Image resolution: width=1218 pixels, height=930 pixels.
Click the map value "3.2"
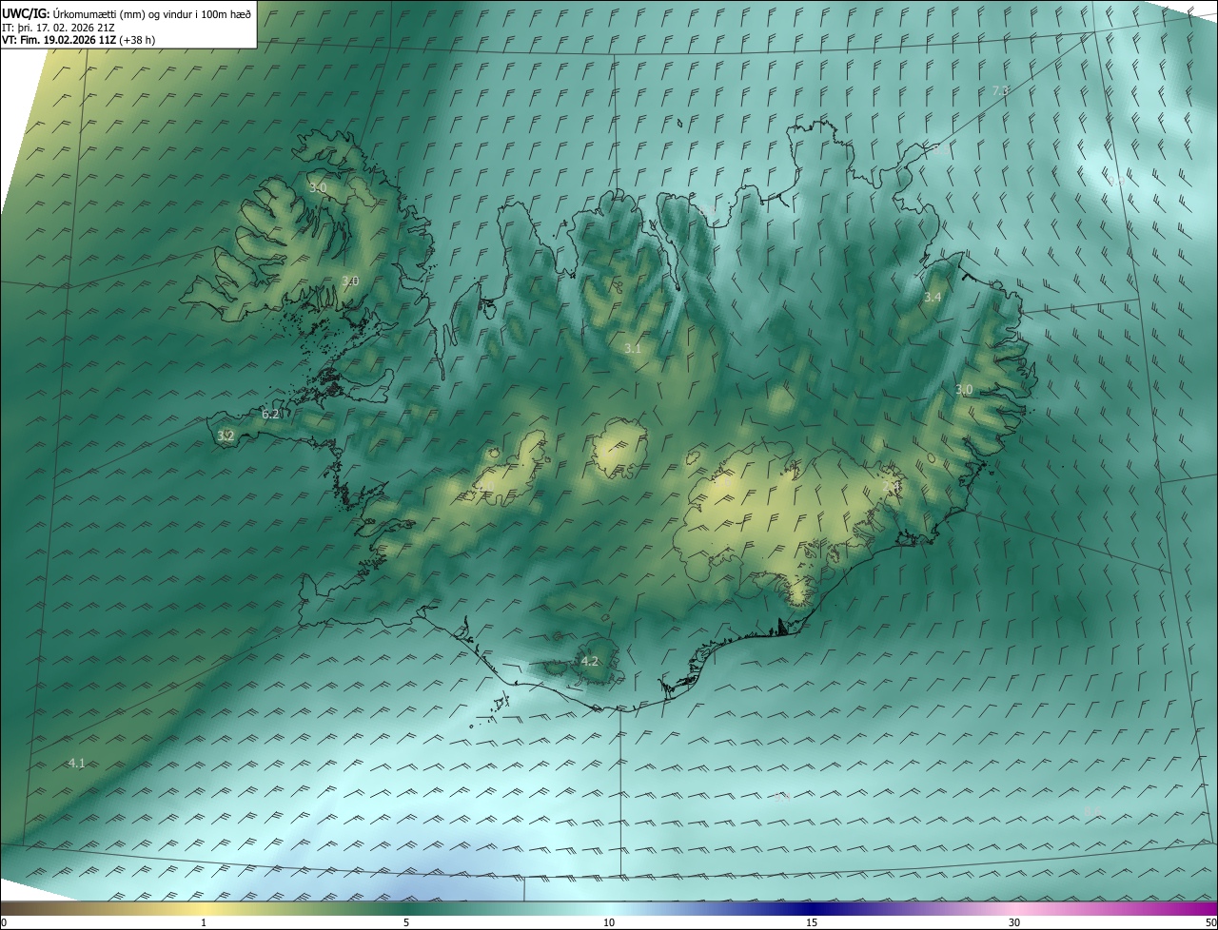coord(226,436)
